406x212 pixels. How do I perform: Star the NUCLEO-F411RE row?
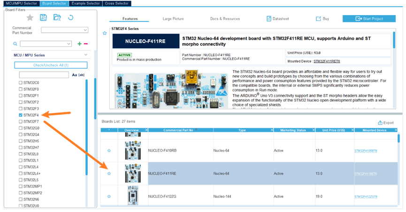[x=109, y=174]
